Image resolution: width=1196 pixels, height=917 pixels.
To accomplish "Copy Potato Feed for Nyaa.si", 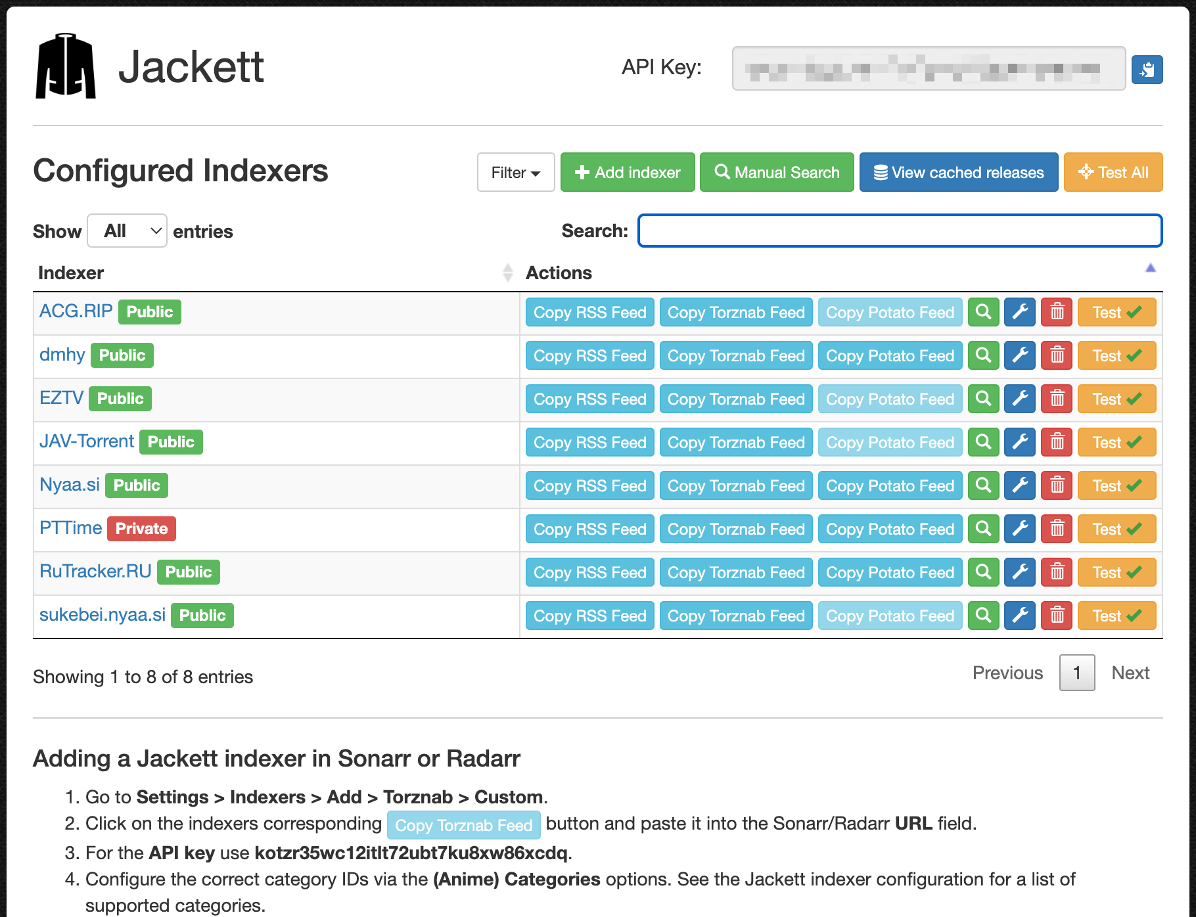I will point(890,485).
